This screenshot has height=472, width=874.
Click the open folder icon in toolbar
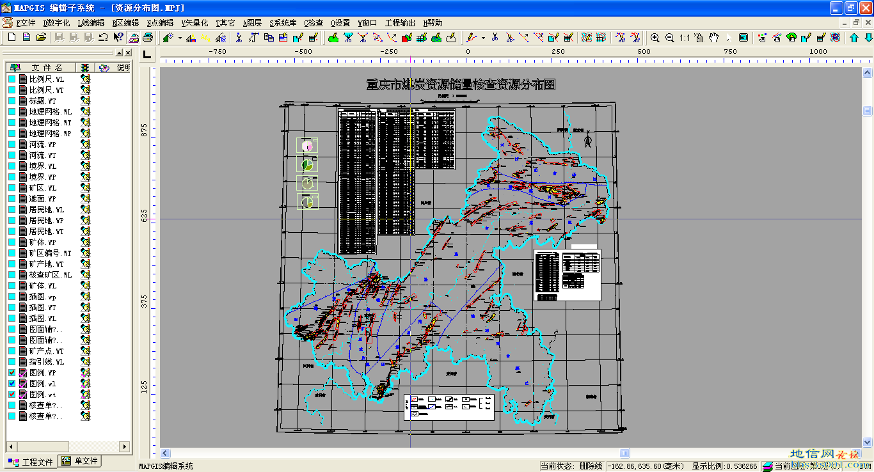(x=41, y=37)
